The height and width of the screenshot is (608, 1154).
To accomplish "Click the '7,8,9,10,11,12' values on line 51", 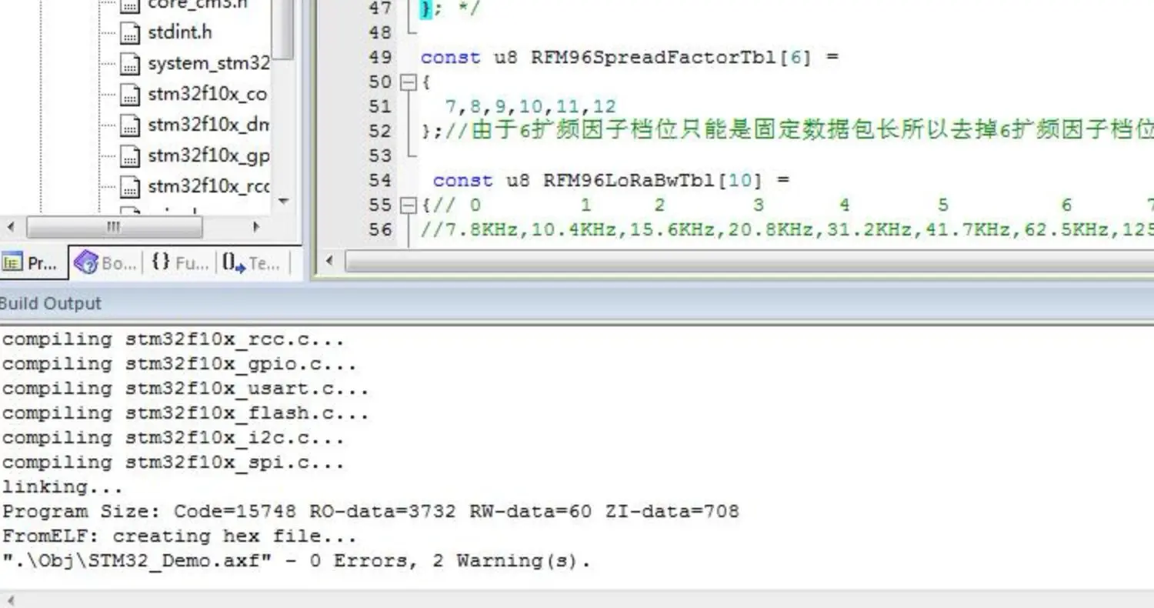I will 531,106.
